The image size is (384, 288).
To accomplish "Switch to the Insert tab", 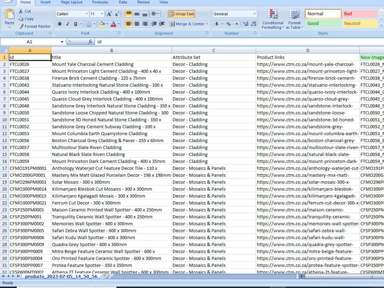I will 46,2.
